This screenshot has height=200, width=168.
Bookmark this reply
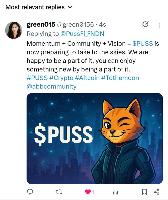[x=144, y=192]
